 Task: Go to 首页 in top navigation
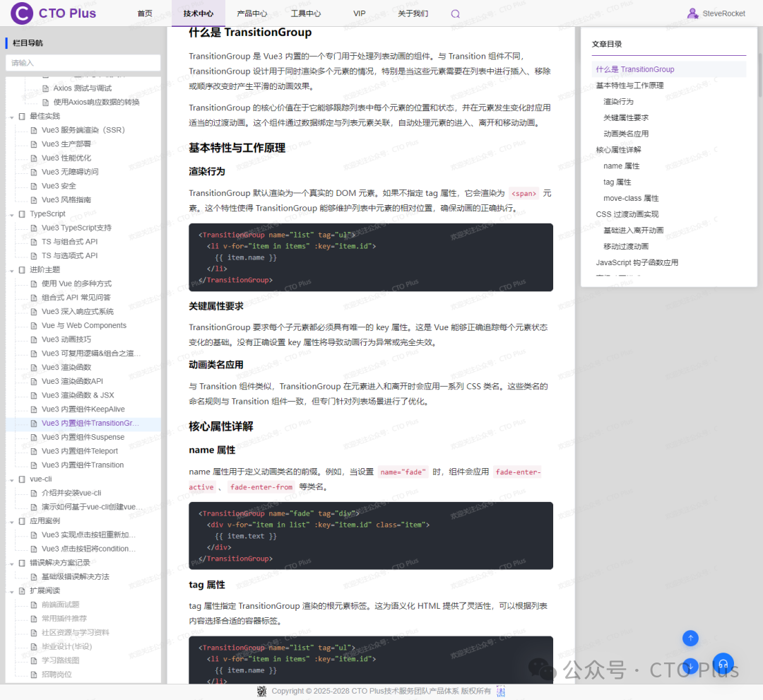[x=145, y=13]
